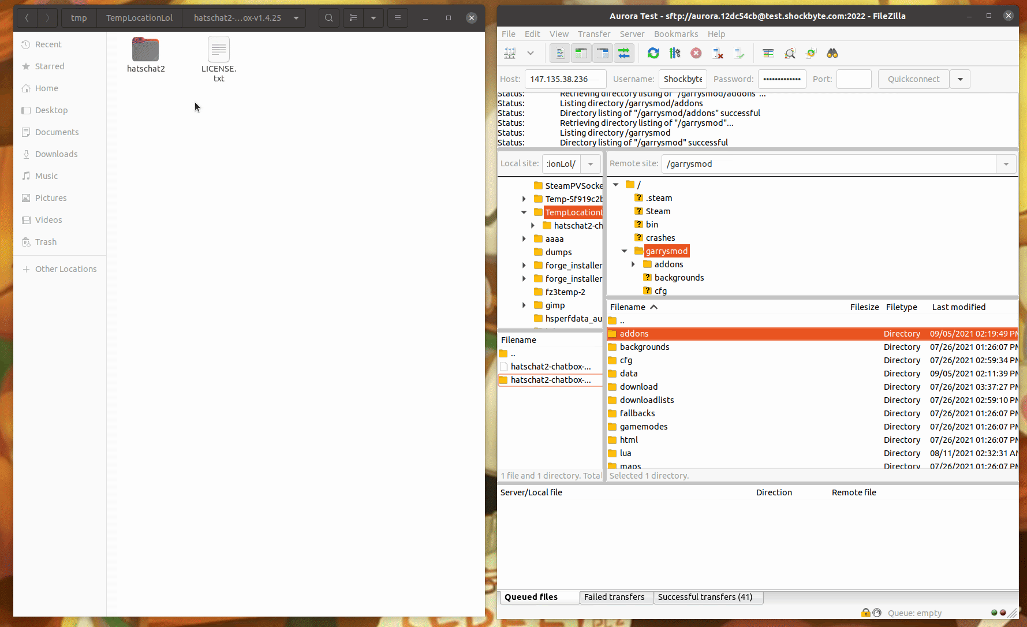
Task: Disconnect from the current server
Action: [718, 53]
